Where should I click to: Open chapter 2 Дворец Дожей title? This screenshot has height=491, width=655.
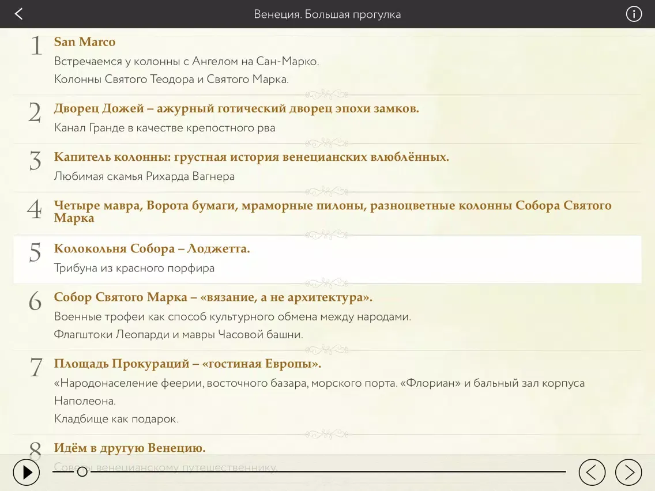pos(236,108)
